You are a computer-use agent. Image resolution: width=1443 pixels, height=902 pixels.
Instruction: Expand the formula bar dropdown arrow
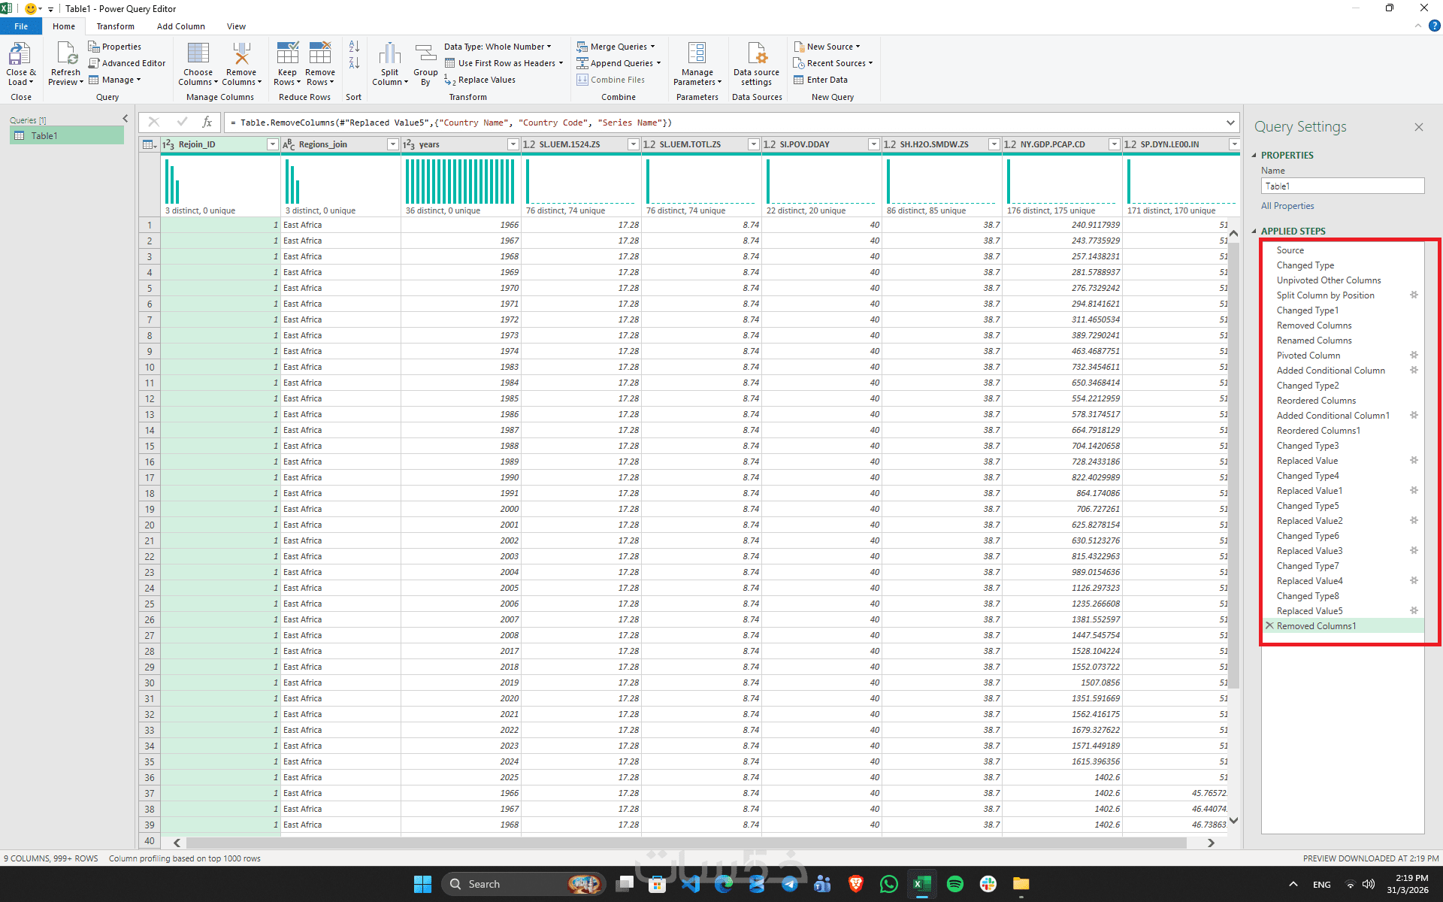pyautogui.click(x=1230, y=123)
